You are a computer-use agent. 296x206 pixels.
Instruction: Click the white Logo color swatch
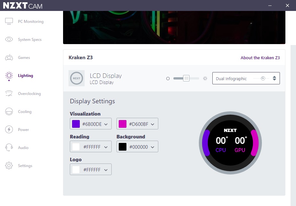(x=76, y=170)
